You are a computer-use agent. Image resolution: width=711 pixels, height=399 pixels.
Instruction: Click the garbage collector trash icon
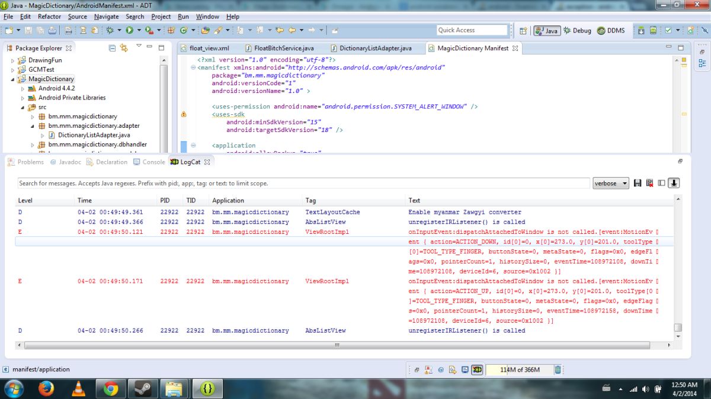click(558, 369)
